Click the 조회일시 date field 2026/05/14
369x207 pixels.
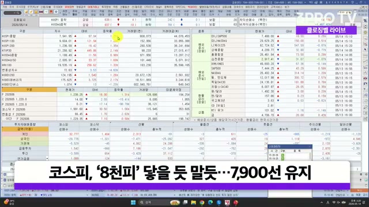click(20, 25)
